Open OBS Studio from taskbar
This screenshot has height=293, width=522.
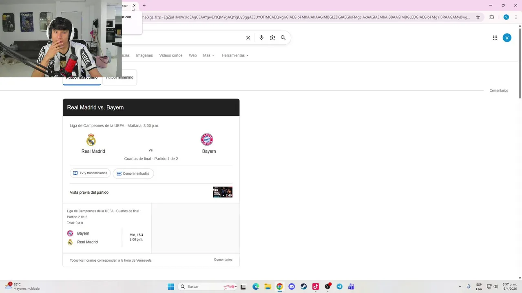327,286
